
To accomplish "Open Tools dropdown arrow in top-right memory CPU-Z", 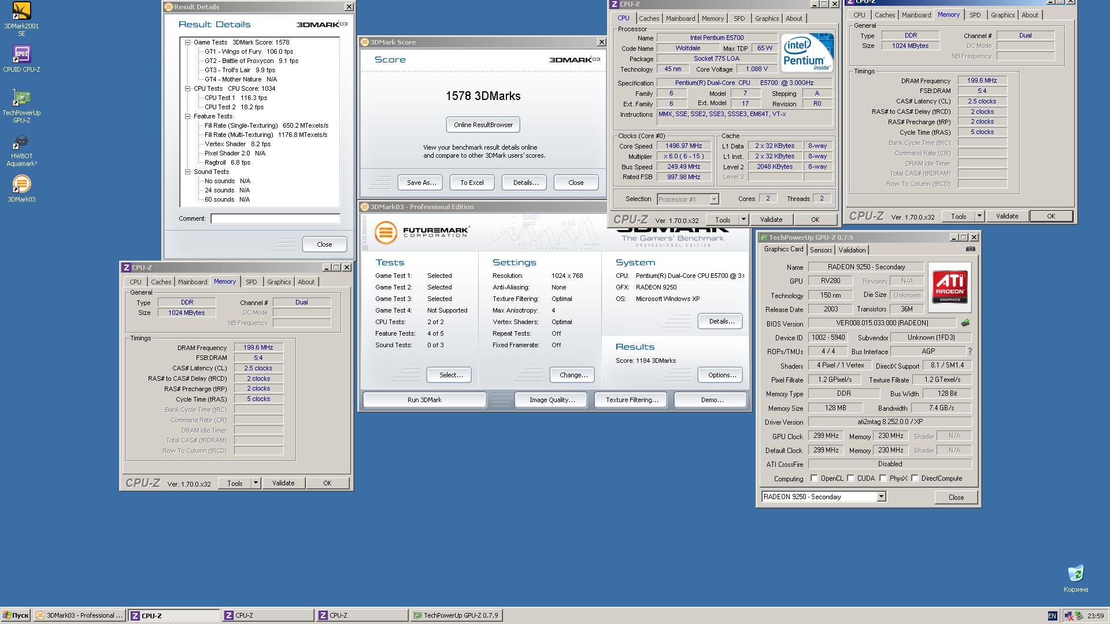I will point(979,216).
